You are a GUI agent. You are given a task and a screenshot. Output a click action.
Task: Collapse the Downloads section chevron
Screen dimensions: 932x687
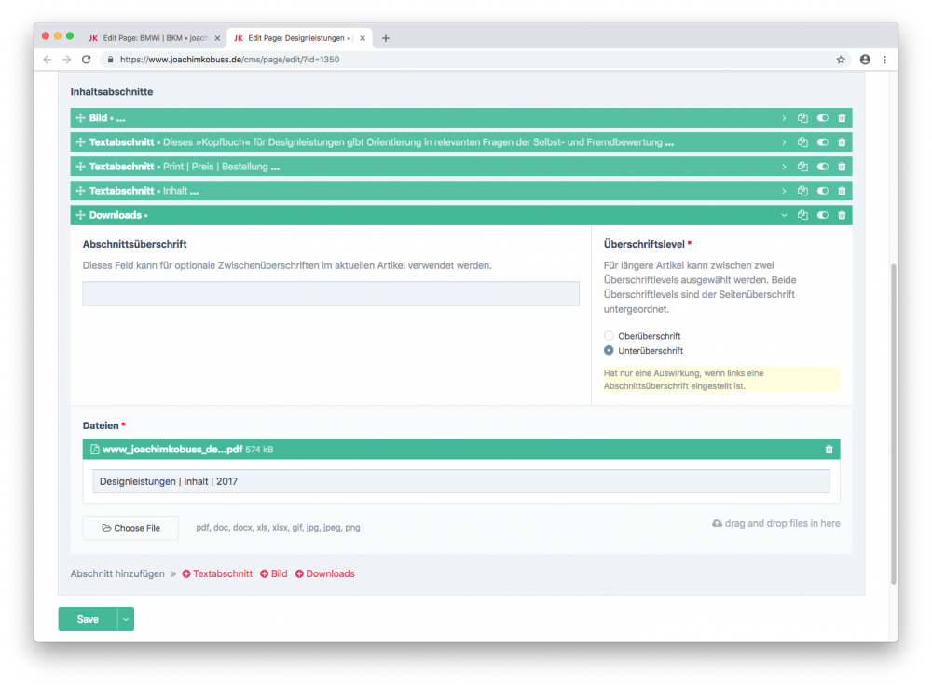pyautogui.click(x=784, y=215)
